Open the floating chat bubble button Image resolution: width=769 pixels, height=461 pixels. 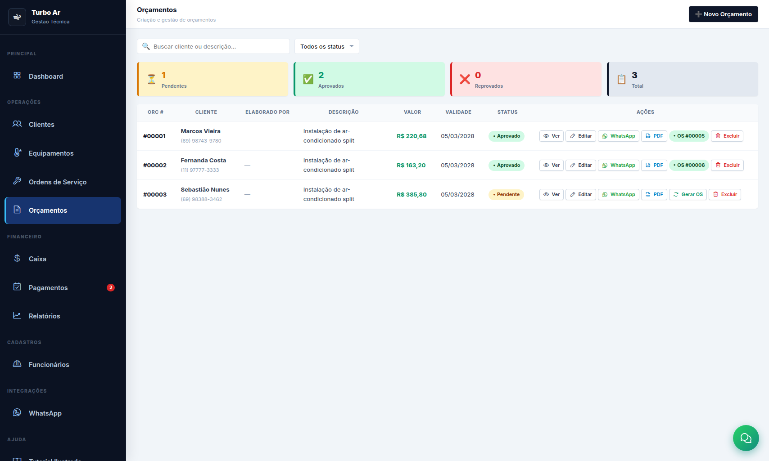tap(746, 438)
